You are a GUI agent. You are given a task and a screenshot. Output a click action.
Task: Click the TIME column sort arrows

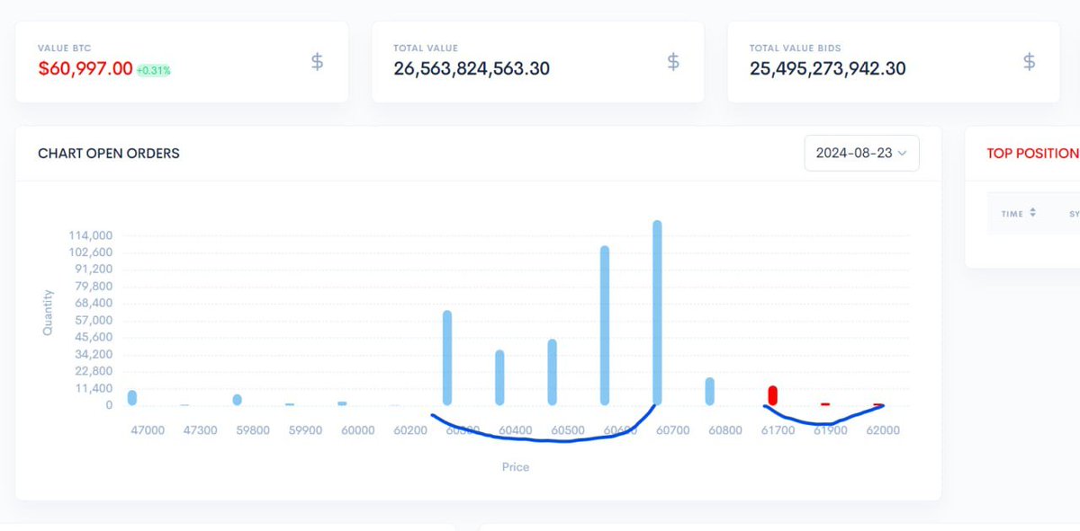[1032, 213]
